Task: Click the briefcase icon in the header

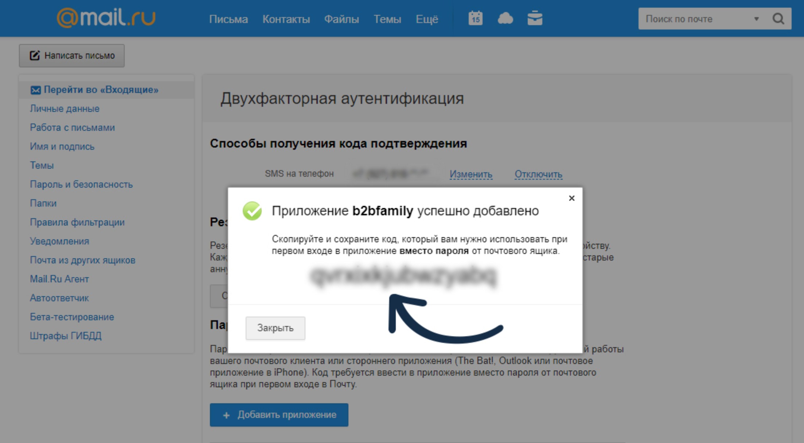Action: coord(535,18)
